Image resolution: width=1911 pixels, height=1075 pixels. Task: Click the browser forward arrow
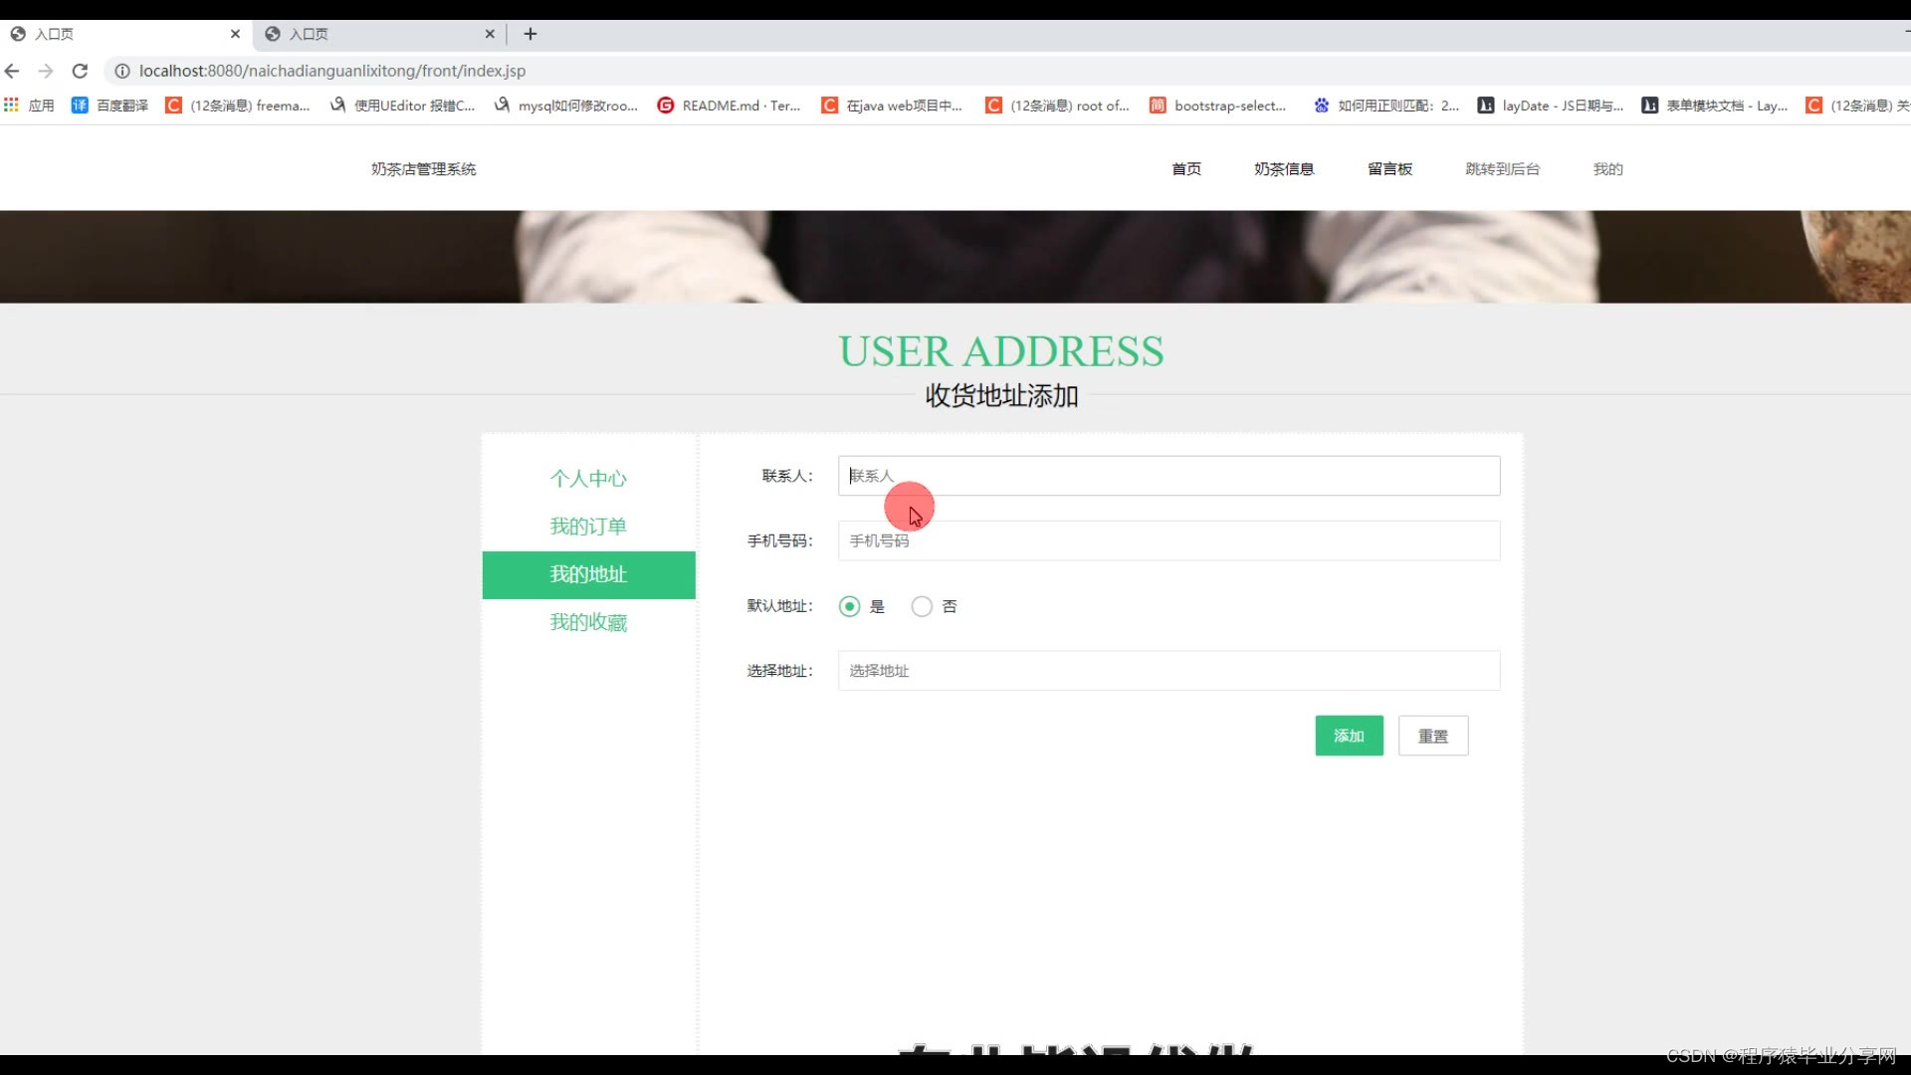46,71
